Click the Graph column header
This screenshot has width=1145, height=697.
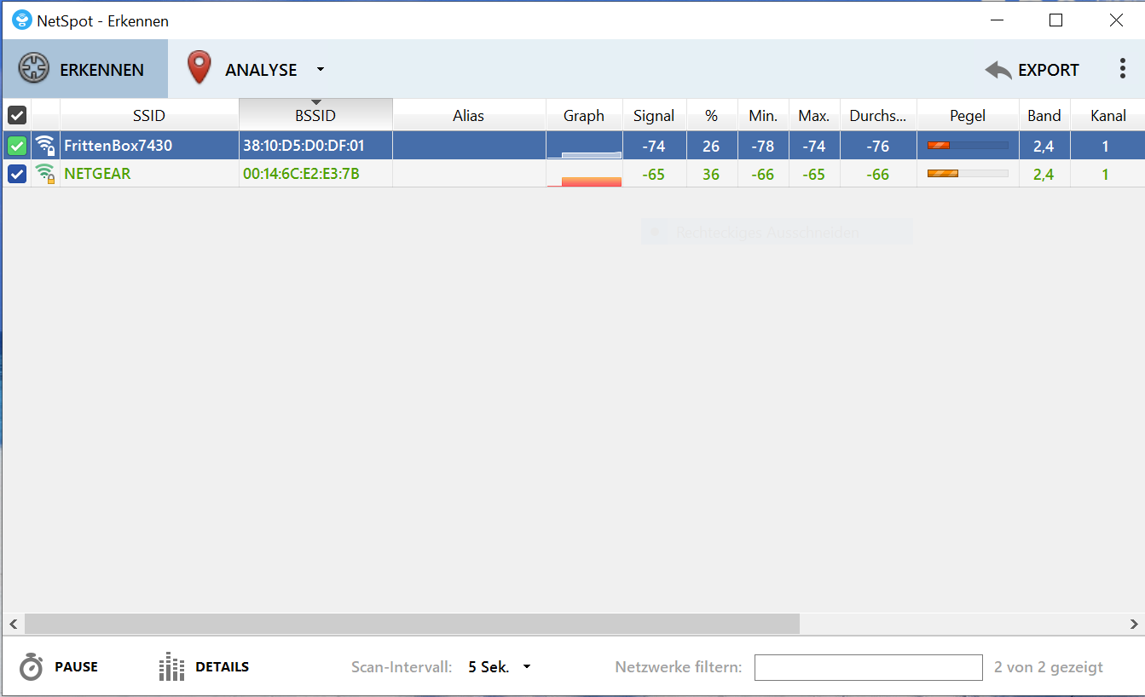(584, 116)
